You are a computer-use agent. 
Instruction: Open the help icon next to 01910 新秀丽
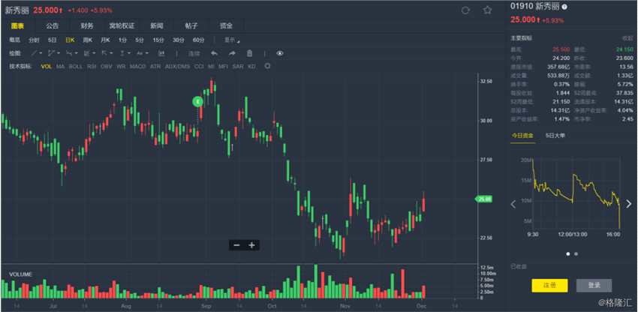(564, 7)
